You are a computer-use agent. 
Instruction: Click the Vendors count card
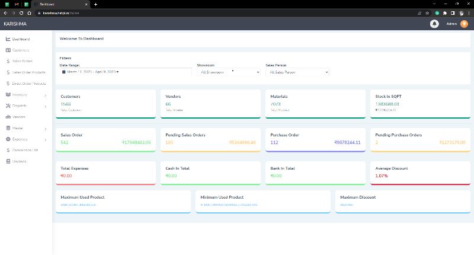pyautogui.click(x=210, y=104)
